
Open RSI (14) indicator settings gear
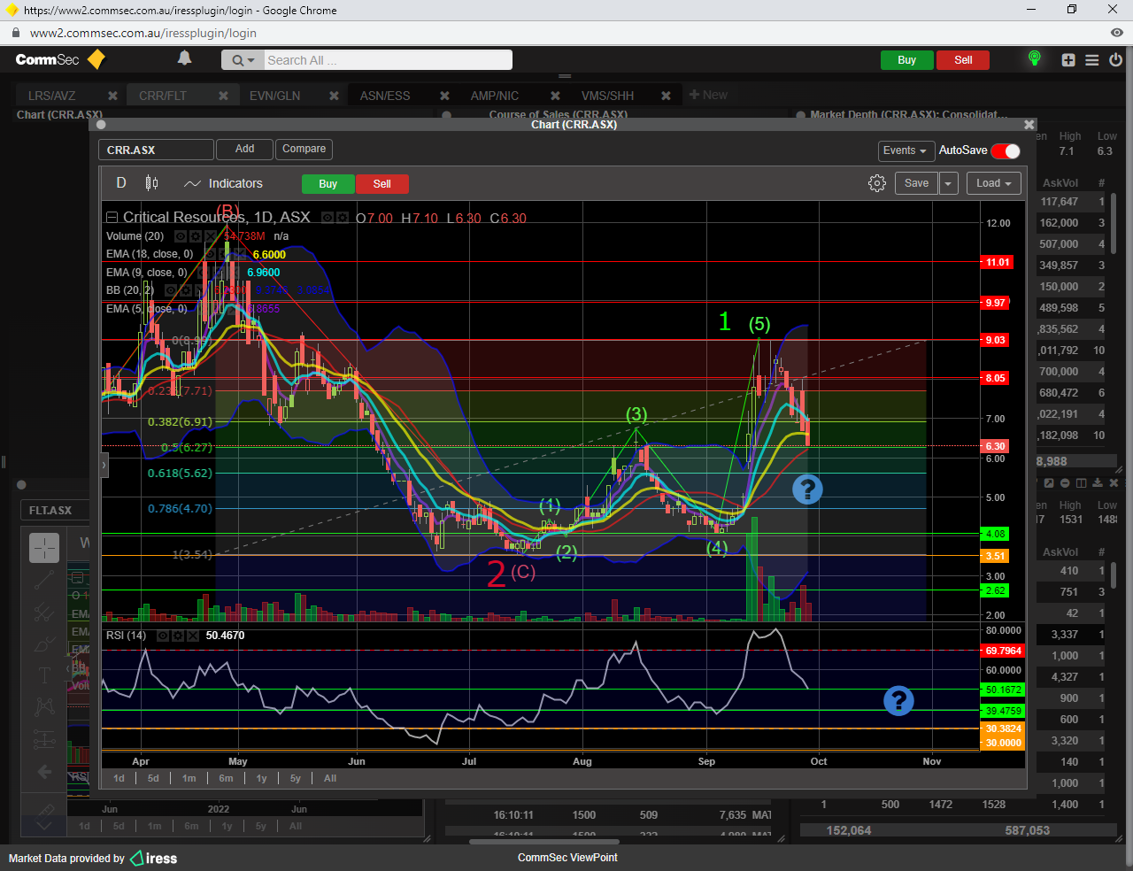[177, 636]
